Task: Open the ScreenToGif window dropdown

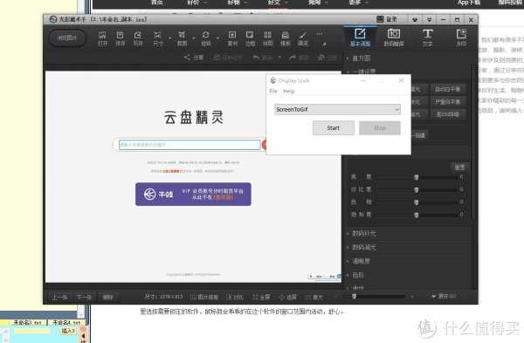Action: (337, 110)
